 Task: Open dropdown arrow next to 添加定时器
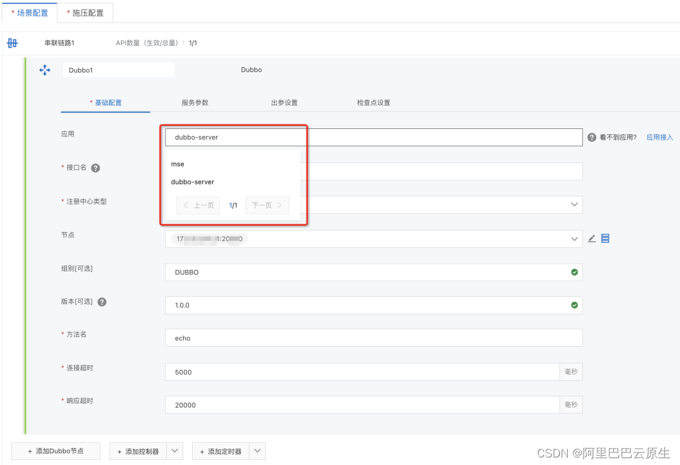point(257,451)
